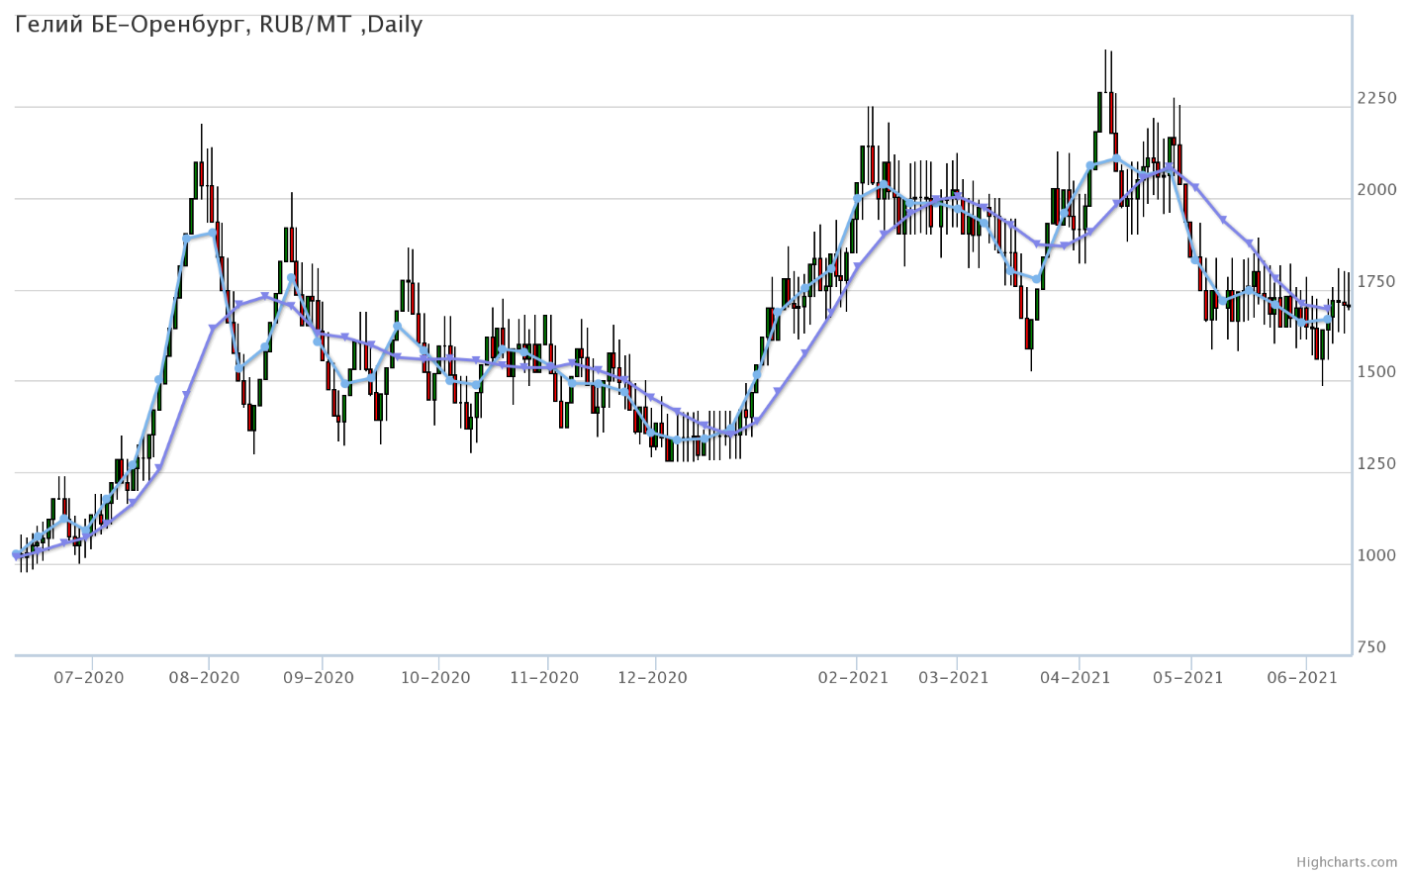
Task: Pick the 06-2021 date axis label
Action: [x=1303, y=678]
